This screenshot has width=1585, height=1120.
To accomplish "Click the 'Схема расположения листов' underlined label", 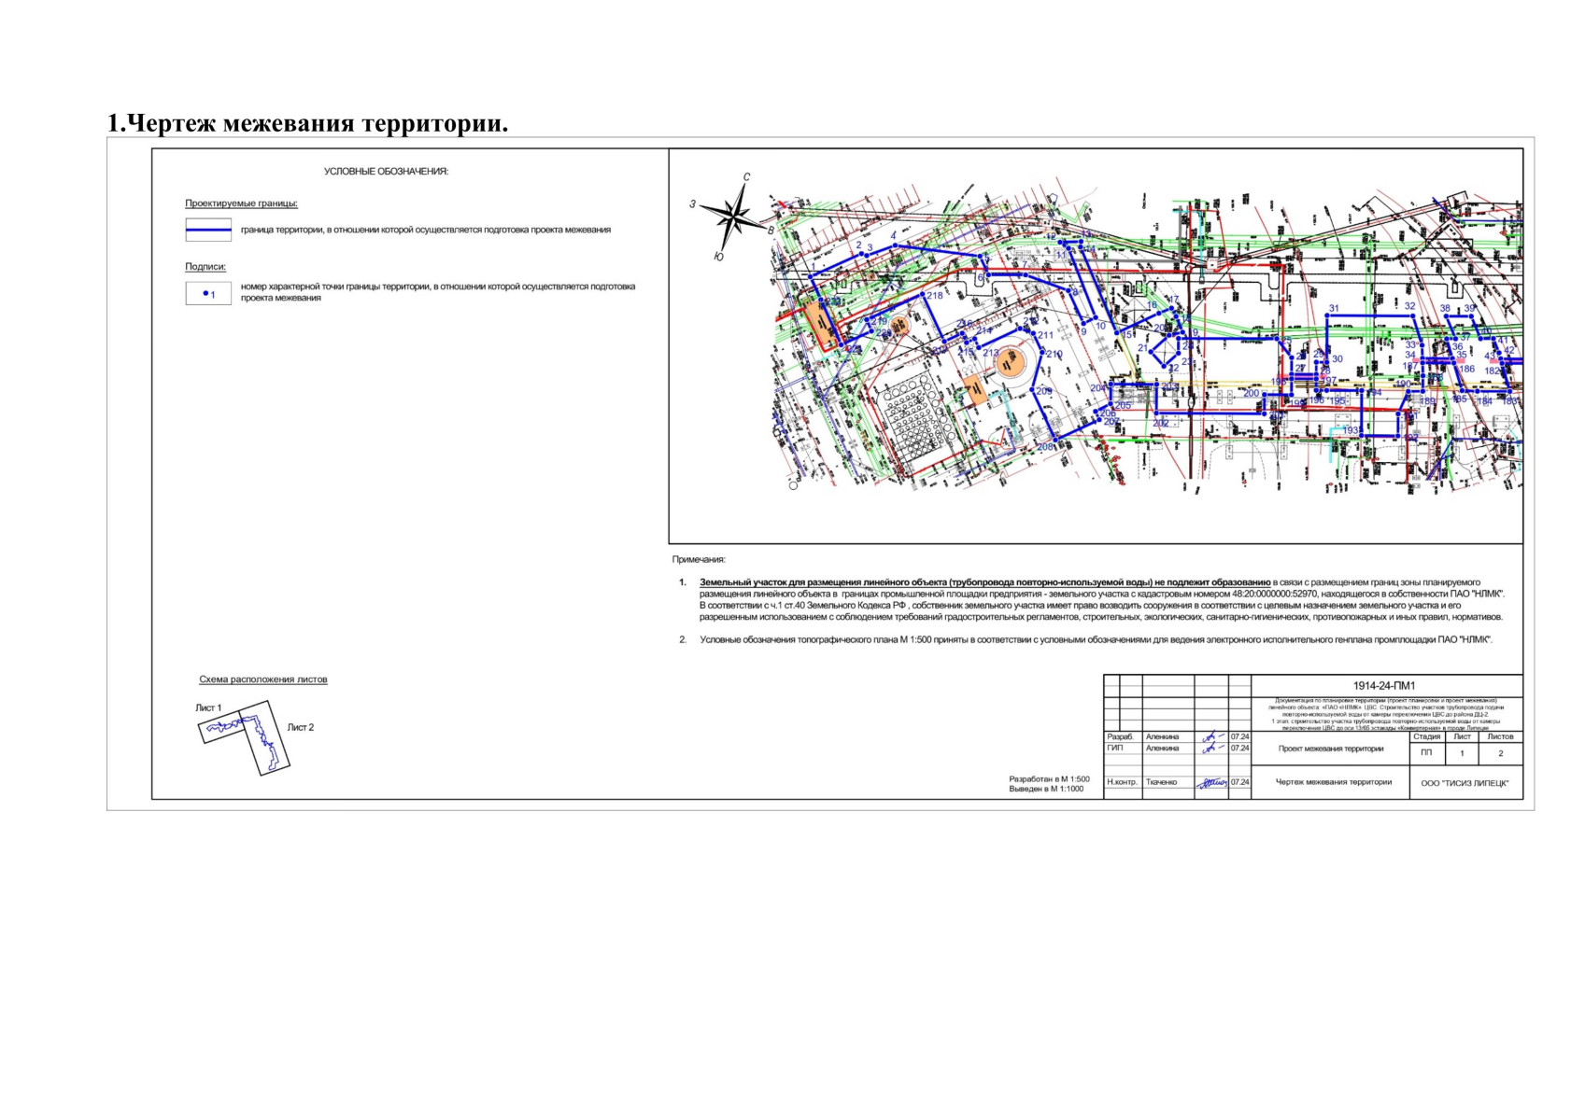I will click(262, 679).
